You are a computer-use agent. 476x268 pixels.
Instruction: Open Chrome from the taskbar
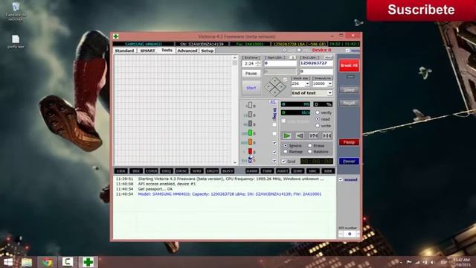[47, 262]
